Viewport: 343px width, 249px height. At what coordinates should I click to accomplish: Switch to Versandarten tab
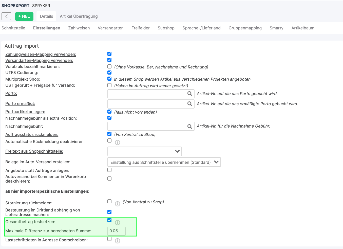111,28
